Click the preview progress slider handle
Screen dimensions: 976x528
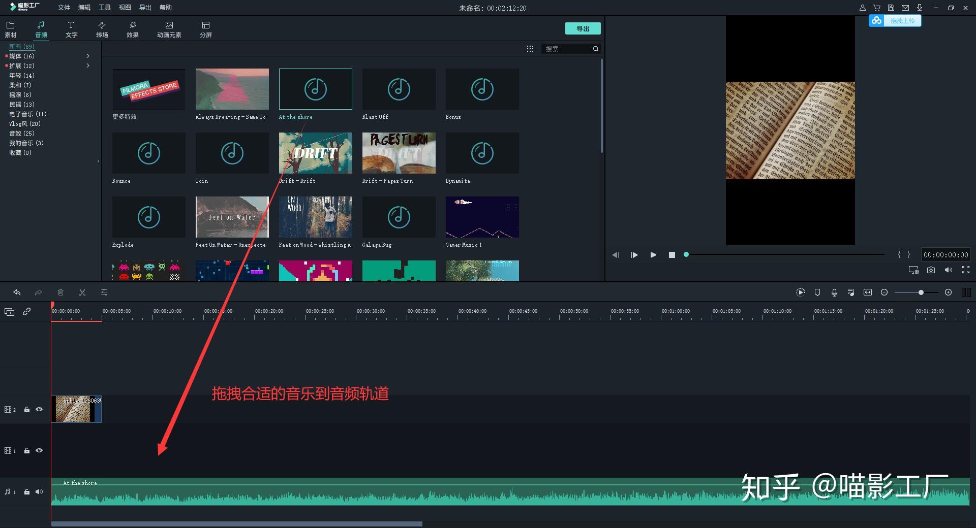coord(686,254)
